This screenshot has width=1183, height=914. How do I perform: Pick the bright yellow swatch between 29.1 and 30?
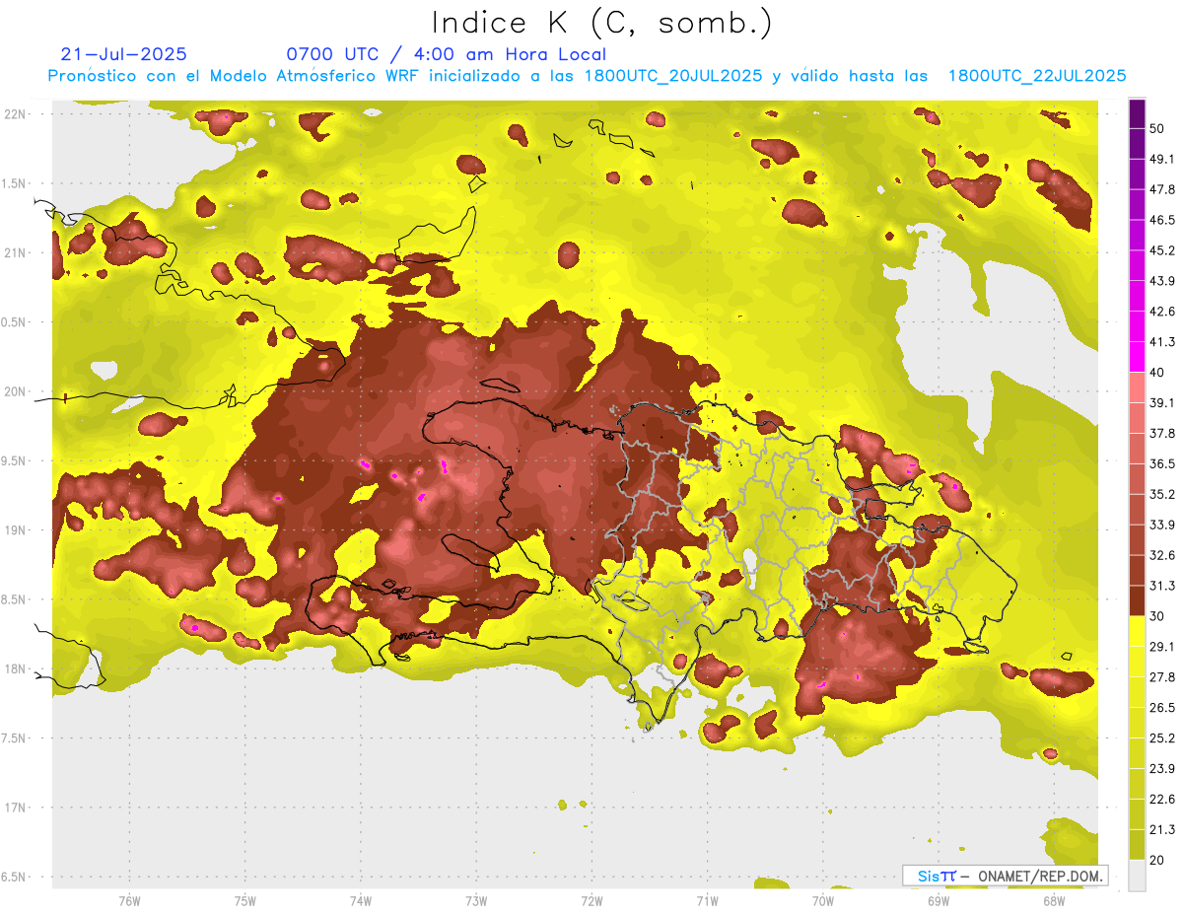(x=1137, y=631)
